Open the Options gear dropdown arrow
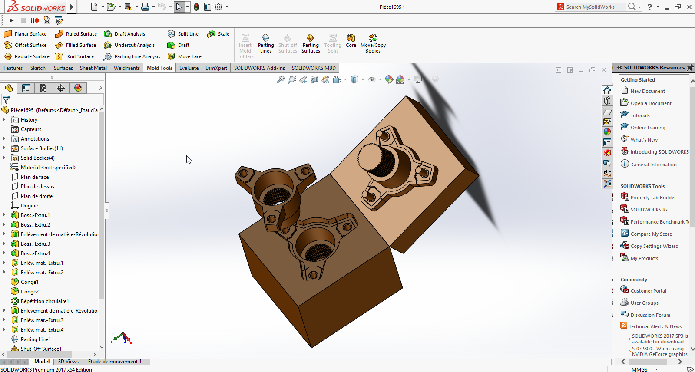This screenshot has width=695, height=372. [x=227, y=7]
